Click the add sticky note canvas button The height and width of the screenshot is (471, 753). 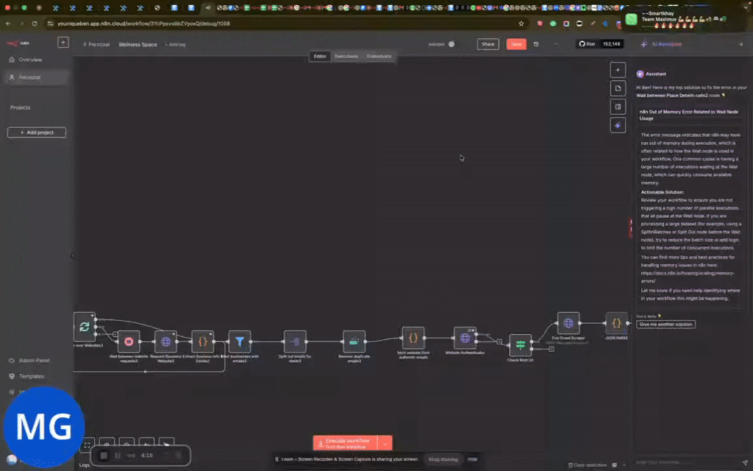[618, 88]
